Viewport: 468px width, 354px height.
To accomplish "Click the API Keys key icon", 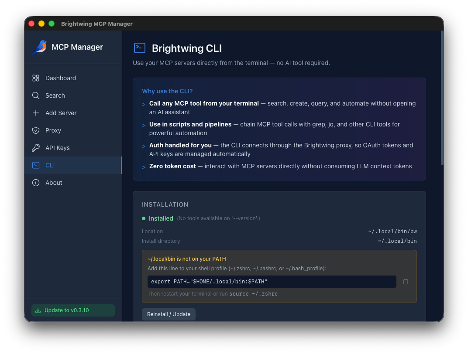I will tap(36, 148).
